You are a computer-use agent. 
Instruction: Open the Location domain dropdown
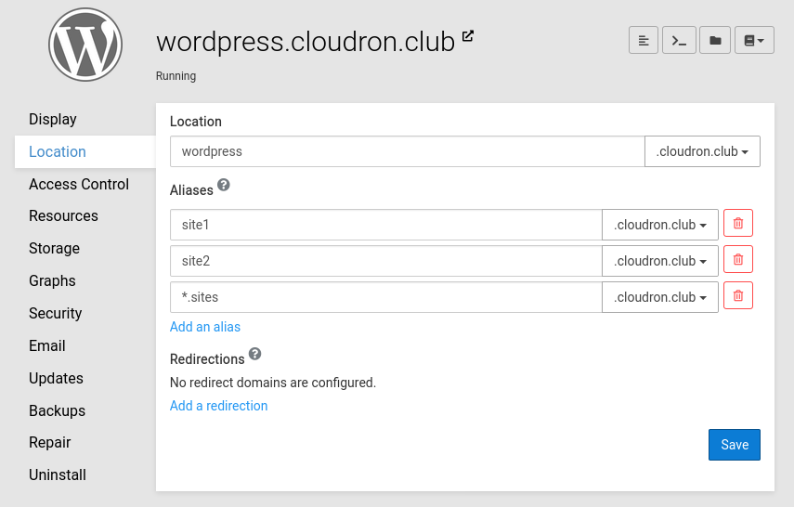point(702,151)
